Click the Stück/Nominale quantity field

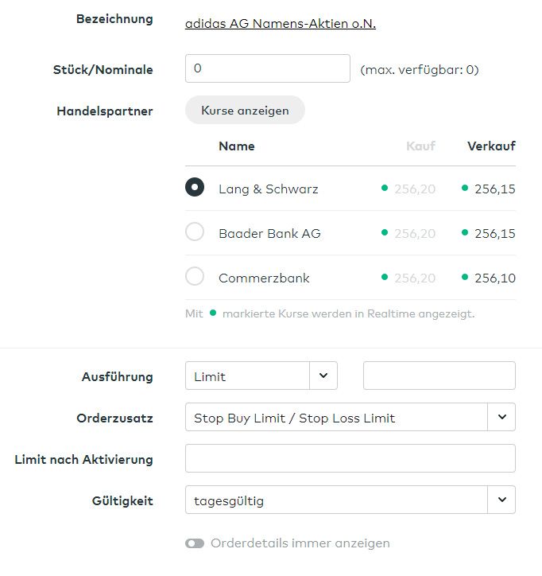[267, 68]
